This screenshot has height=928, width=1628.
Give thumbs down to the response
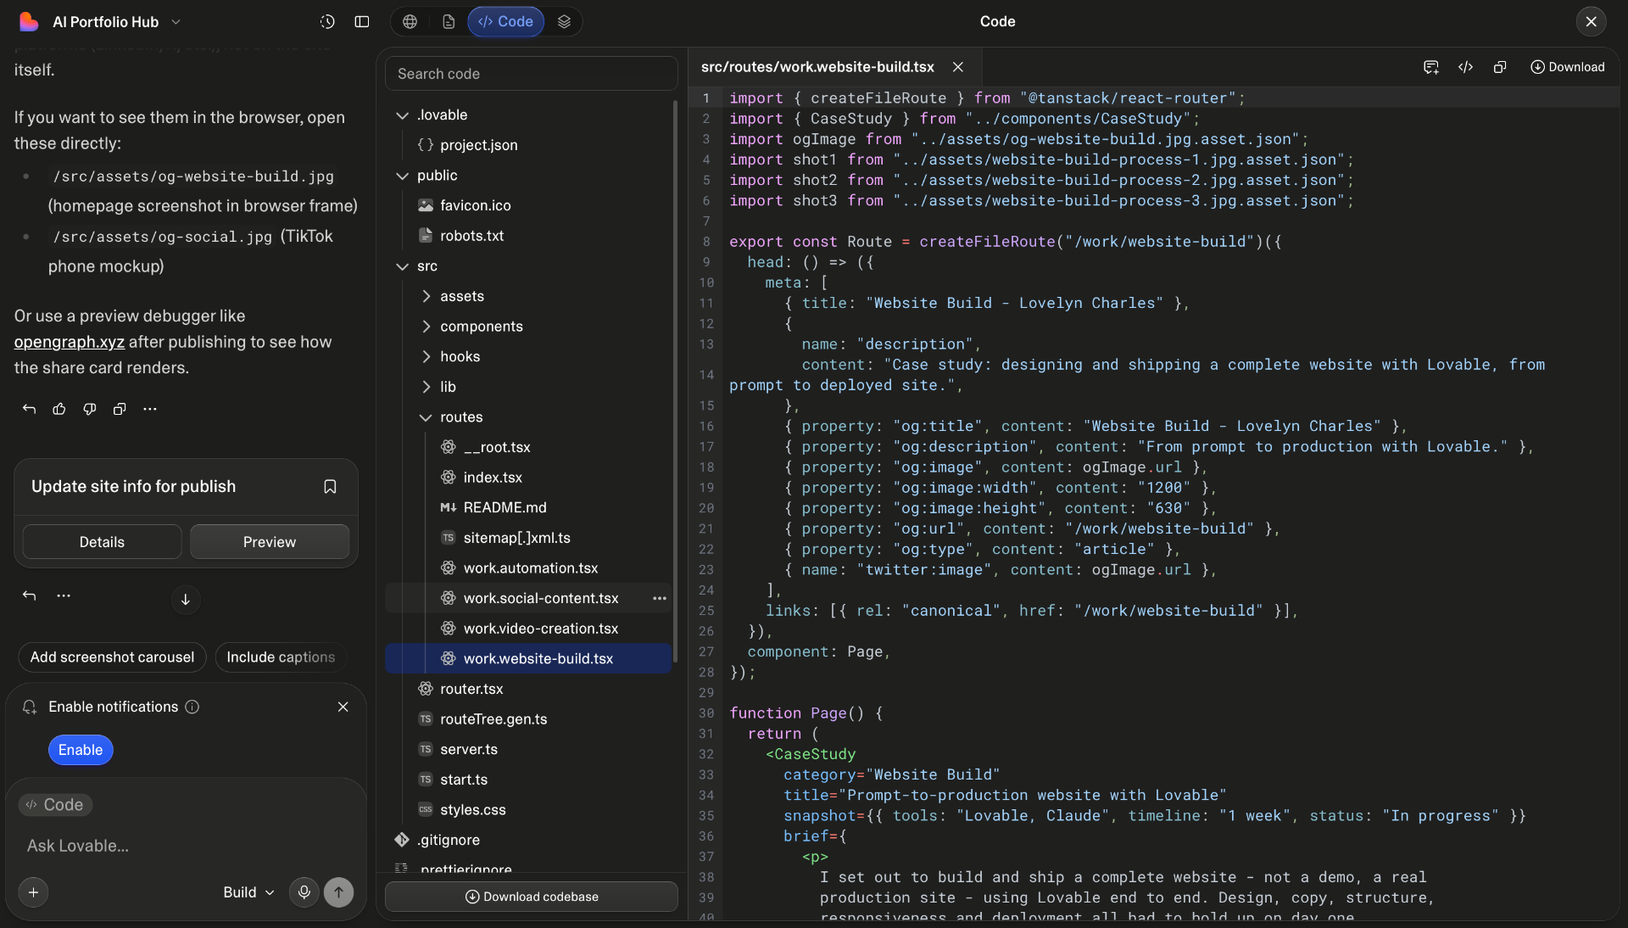(x=90, y=409)
